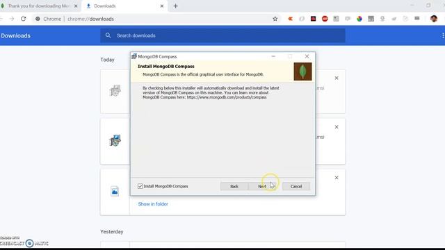Click the magnifier search icon
The height and width of the screenshot is (250, 445).
pyautogui.click(x=108, y=35)
